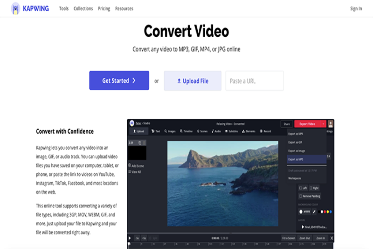Image resolution: width=373 pixels, height=249 pixels.
Task: Choose Export as Image from the dropdown
Action: click(306, 151)
